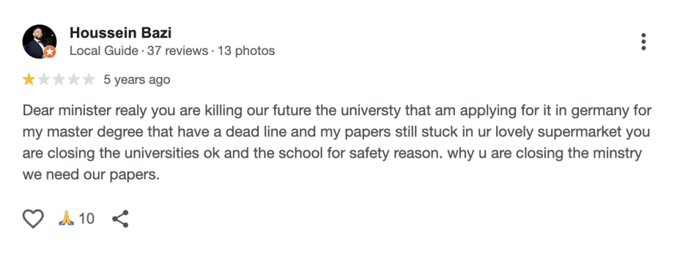680x253 pixels.
Task: Click the fifth gray rating star
Action: click(88, 79)
